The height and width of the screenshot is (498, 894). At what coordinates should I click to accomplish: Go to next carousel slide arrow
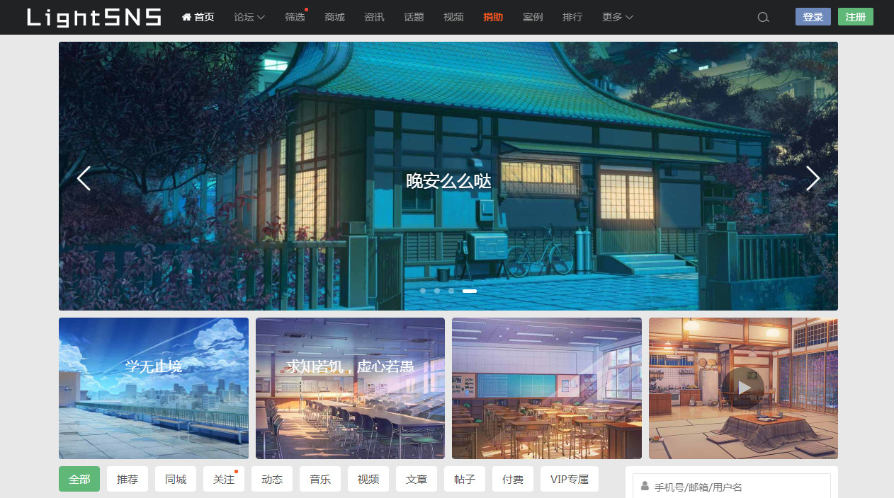813,178
